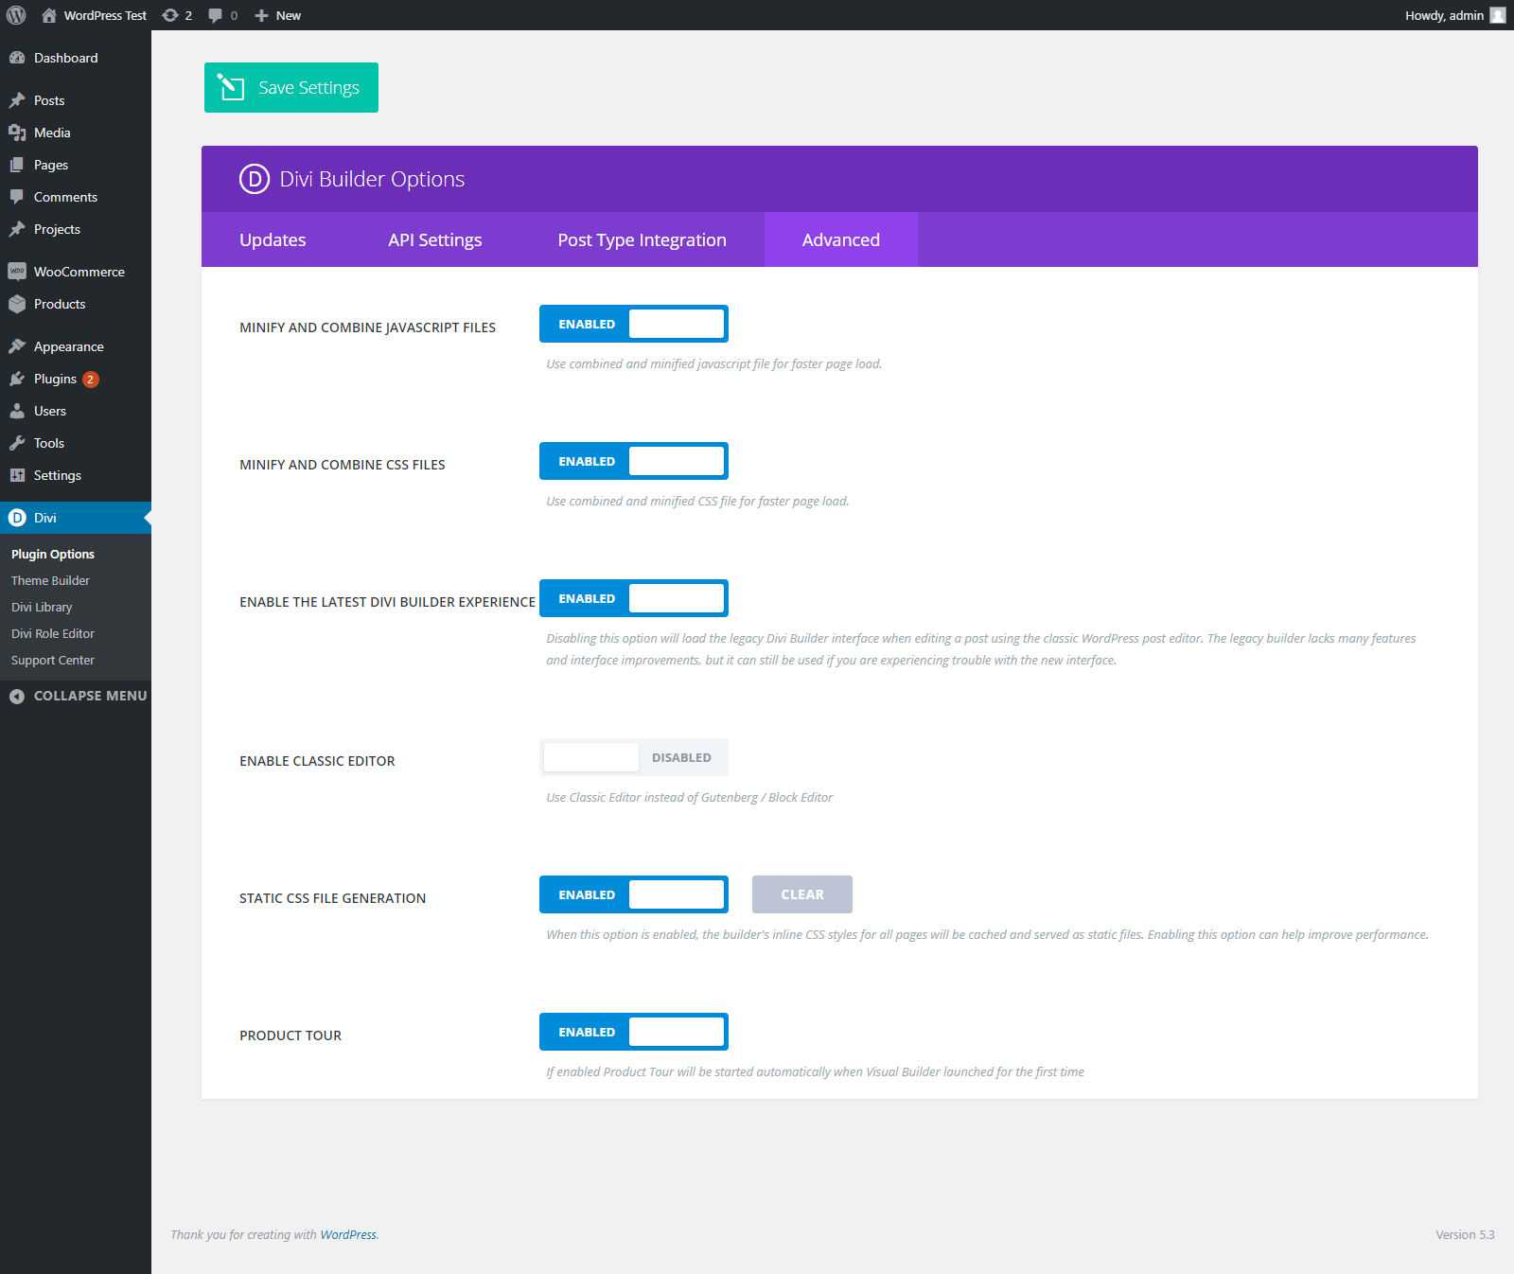
Task: Click the Pages icon in sidebar
Action: 17,165
